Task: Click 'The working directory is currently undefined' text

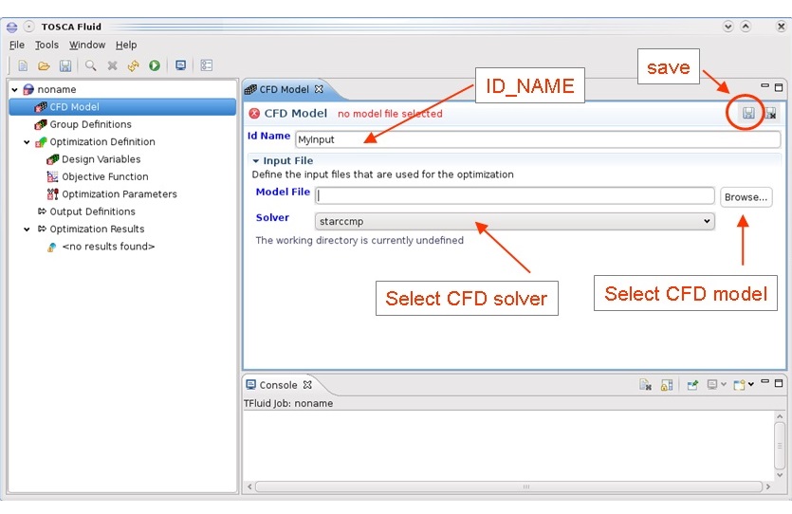Action: [359, 240]
